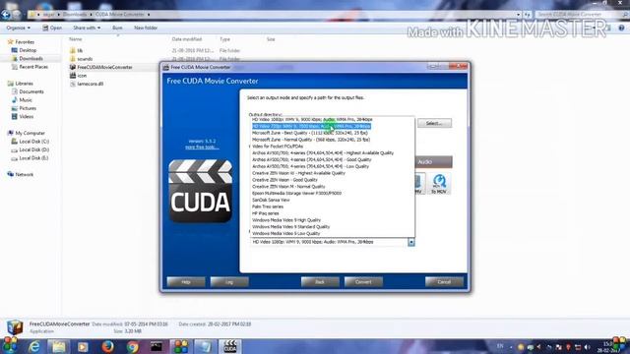The width and height of the screenshot is (630, 354).
Task: Open the Organize dropdown menu
Action: 18,28
